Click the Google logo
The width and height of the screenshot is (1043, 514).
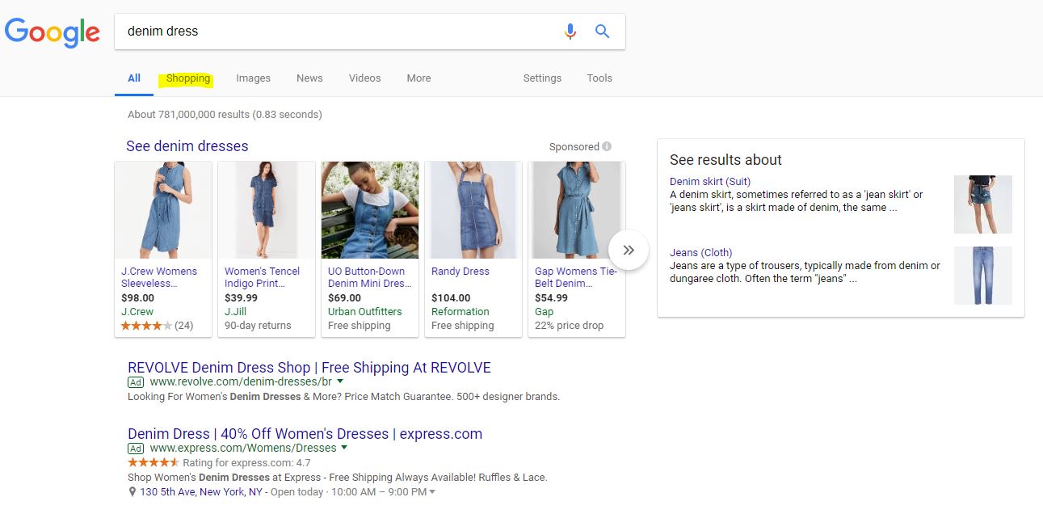(52, 32)
